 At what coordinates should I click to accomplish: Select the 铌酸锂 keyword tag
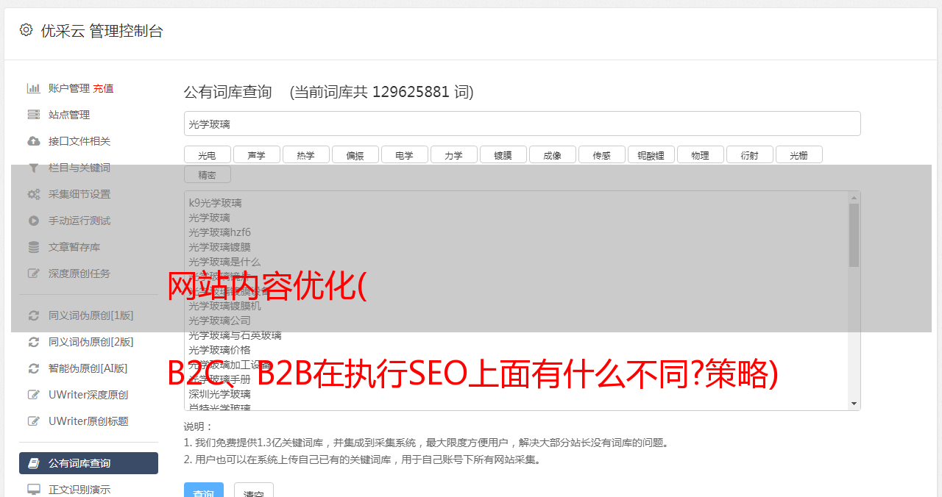tap(651, 154)
